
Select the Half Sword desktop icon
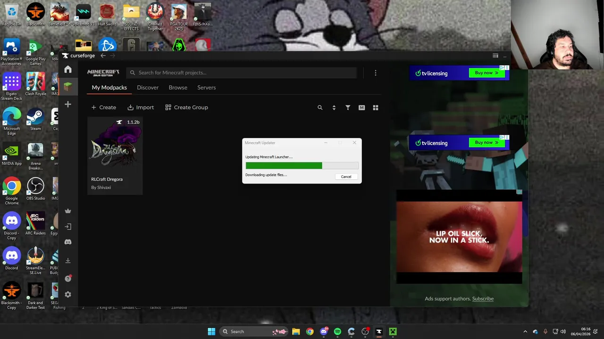click(107, 15)
